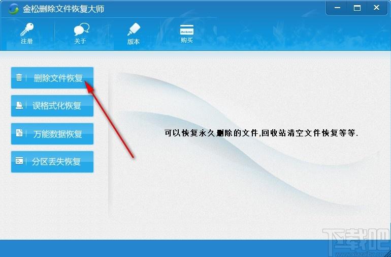This screenshot has width=391, height=257.
Task: Click the app logo in the title bar
Action: (13, 9)
